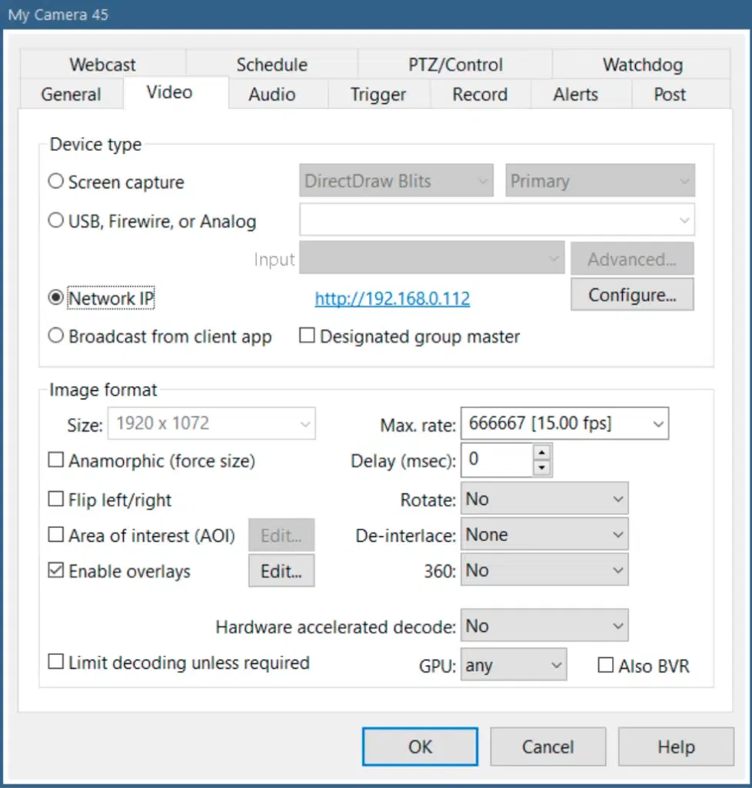
Task: Expand Hardware accelerated decode dropdown
Action: tap(544, 626)
